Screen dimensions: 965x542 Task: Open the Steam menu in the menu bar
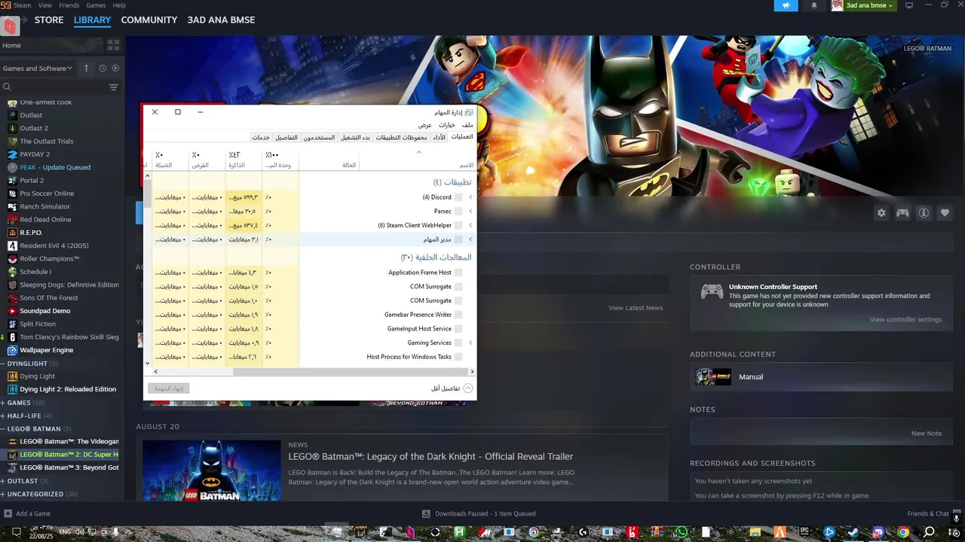(22, 5)
